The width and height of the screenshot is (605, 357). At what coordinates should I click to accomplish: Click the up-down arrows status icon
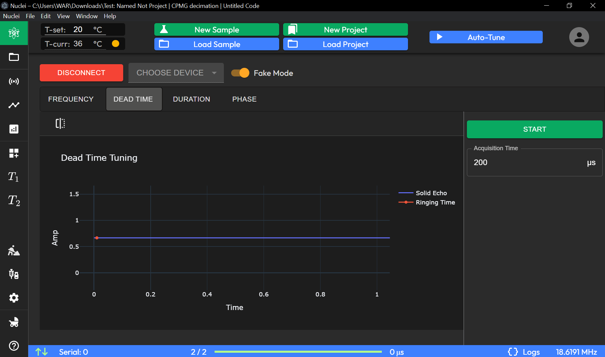pyautogui.click(x=42, y=352)
